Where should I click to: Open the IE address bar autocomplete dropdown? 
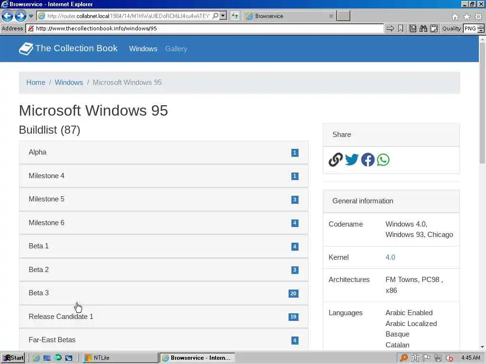tap(223, 16)
